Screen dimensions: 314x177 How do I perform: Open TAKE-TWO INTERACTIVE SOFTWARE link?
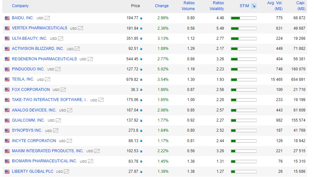(x=50, y=100)
